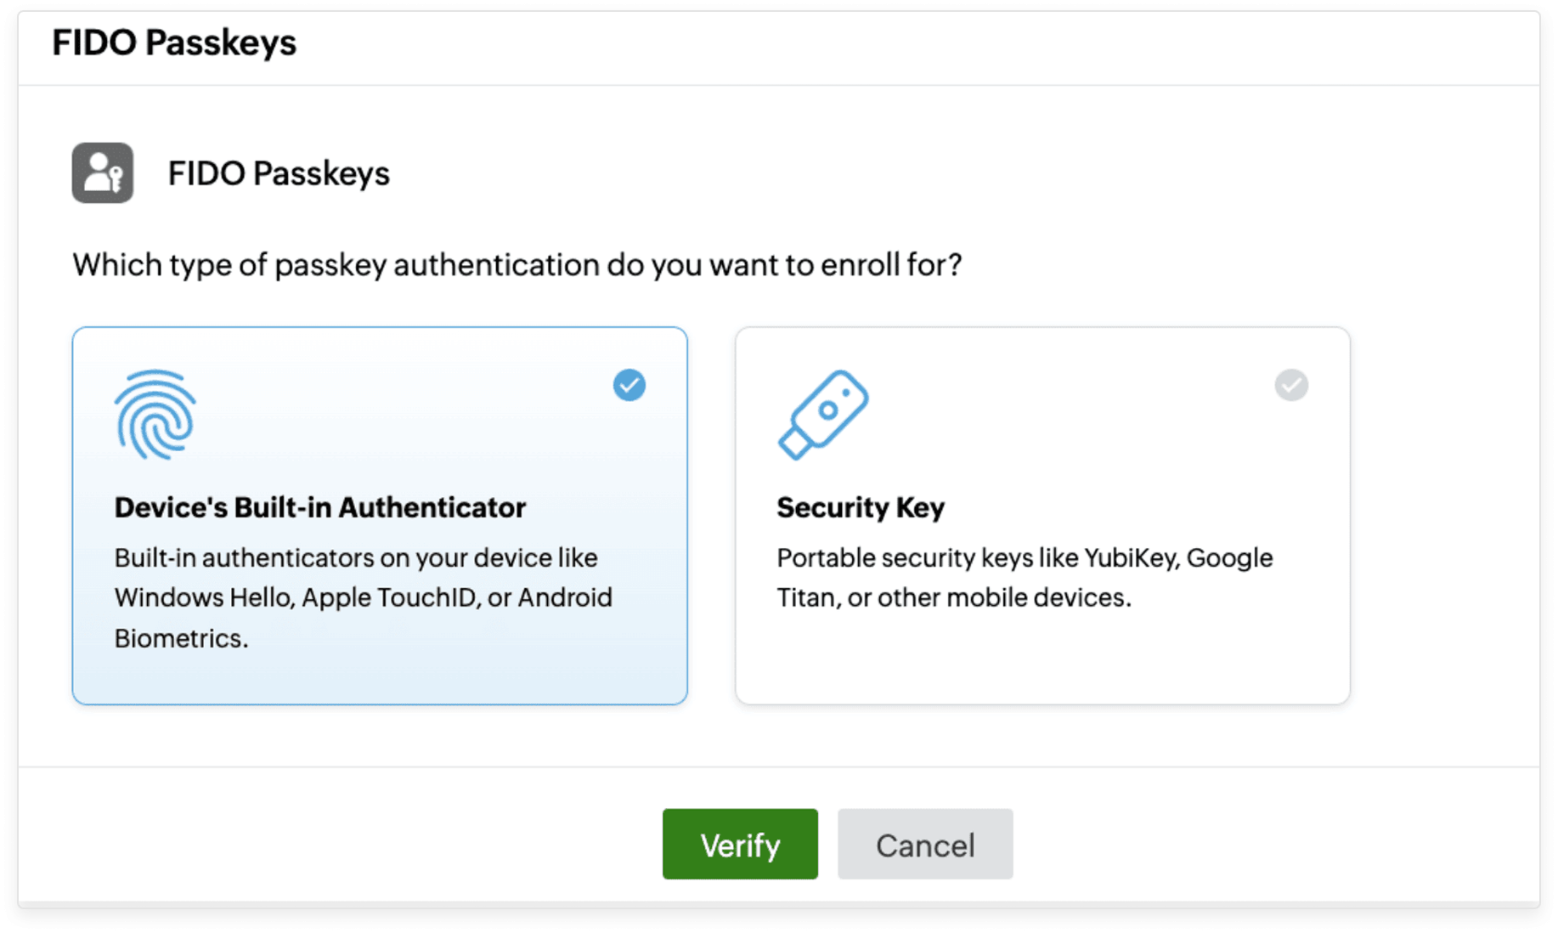
Task: Click the "FIDO Passkeys" heading beside the icon
Action: point(279,173)
